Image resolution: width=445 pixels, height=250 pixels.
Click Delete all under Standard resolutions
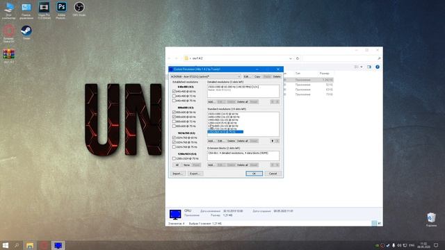(x=243, y=141)
